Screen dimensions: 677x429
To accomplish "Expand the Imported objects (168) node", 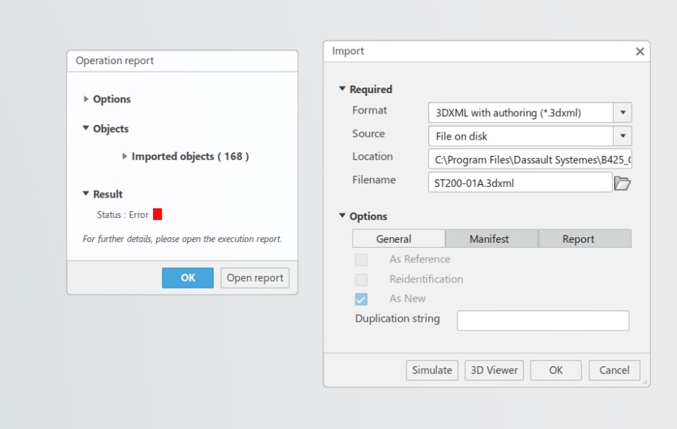I will click(x=126, y=157).
